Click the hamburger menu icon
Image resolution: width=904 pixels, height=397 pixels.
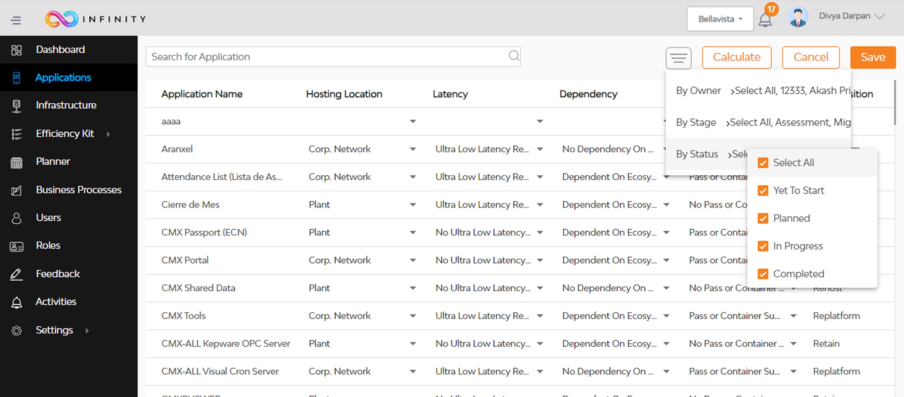16,20
